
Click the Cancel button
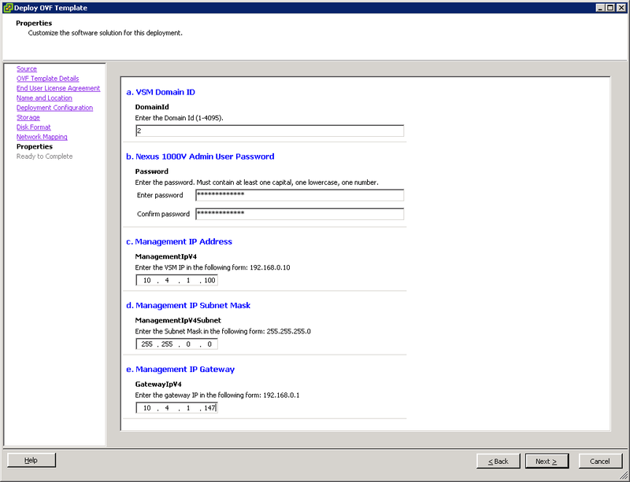600,461
